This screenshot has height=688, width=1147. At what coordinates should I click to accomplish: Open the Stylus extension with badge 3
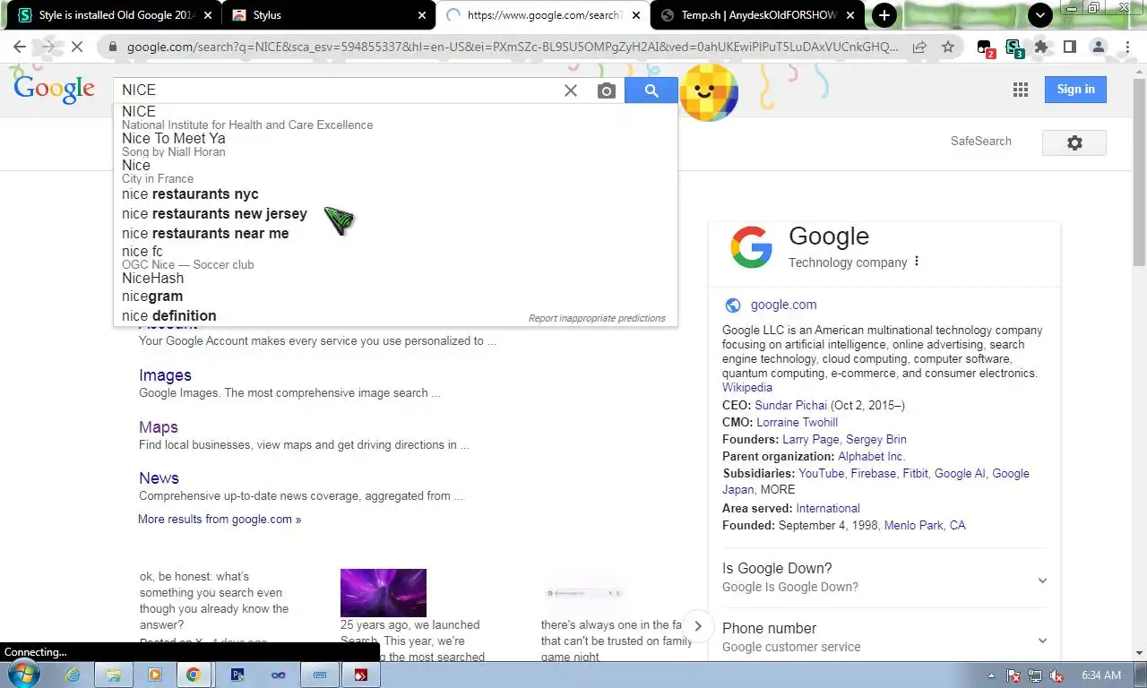pyautogui.click(x=1014, y=48)
